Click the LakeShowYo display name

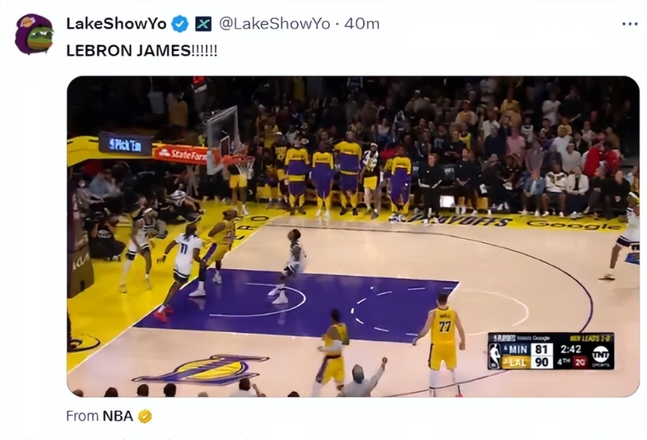tap(116, 24)
